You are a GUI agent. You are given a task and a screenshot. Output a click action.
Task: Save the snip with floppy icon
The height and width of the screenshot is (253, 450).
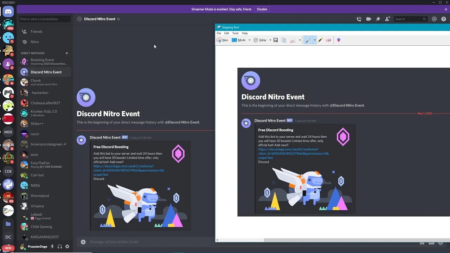pyautogui.click(x=276, y=40)
